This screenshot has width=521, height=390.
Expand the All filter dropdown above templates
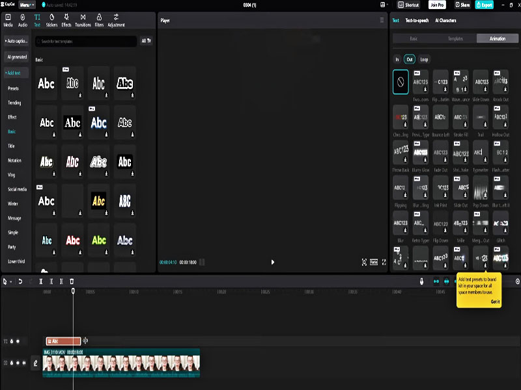147,41
